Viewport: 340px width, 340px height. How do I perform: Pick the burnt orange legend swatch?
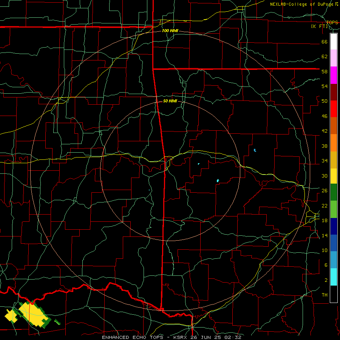(x=334, y=125)
